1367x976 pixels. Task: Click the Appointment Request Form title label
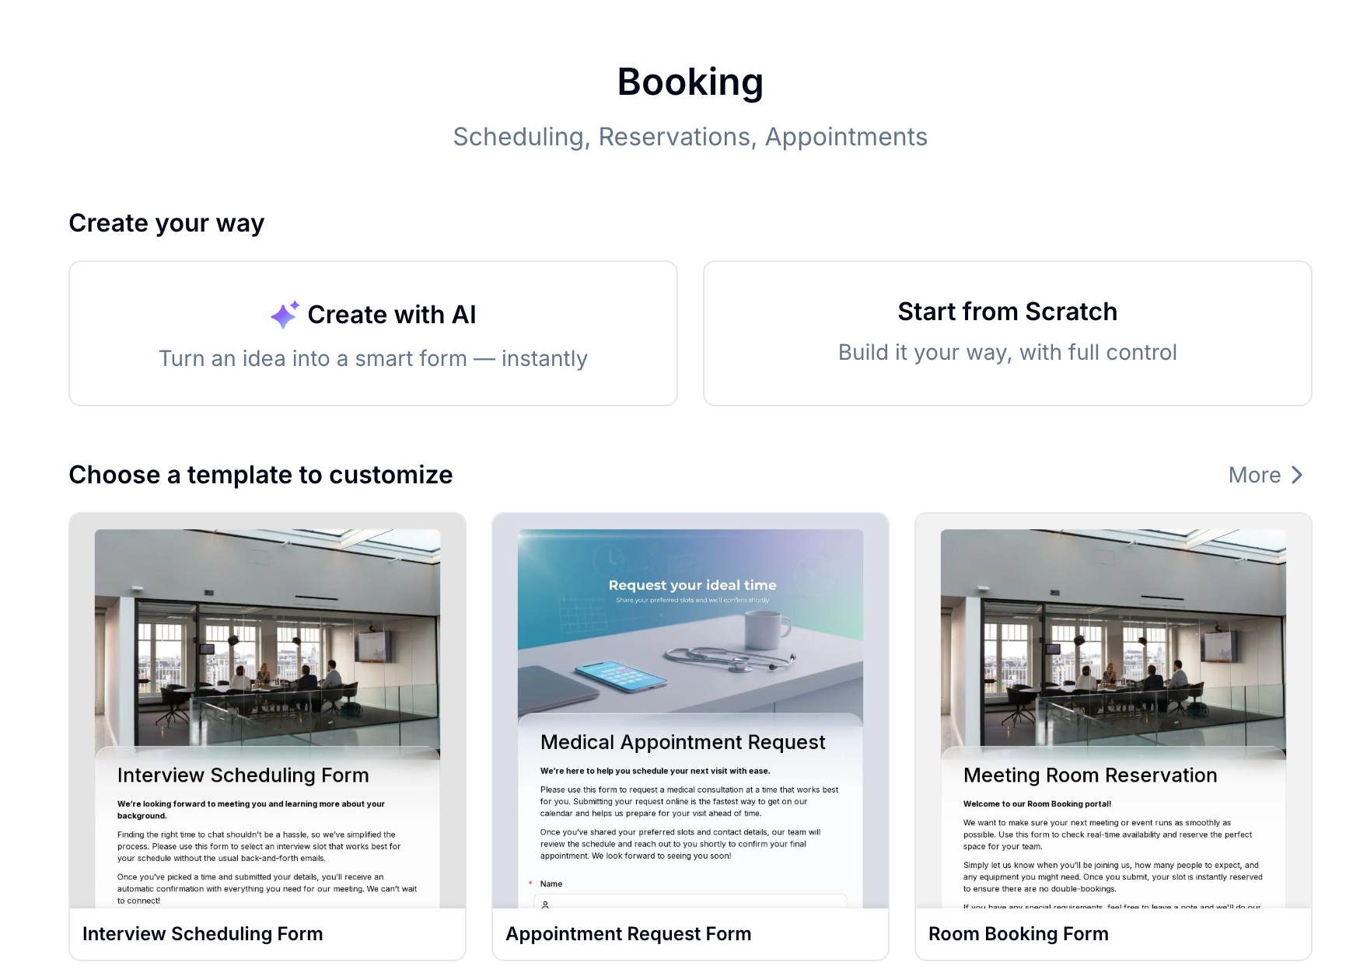point(628,933)
